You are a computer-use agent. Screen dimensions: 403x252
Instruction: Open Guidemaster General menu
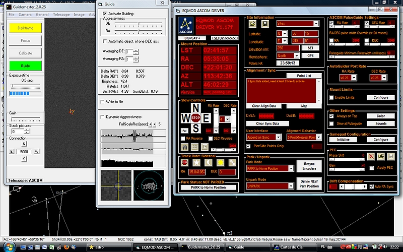point(42,15)
